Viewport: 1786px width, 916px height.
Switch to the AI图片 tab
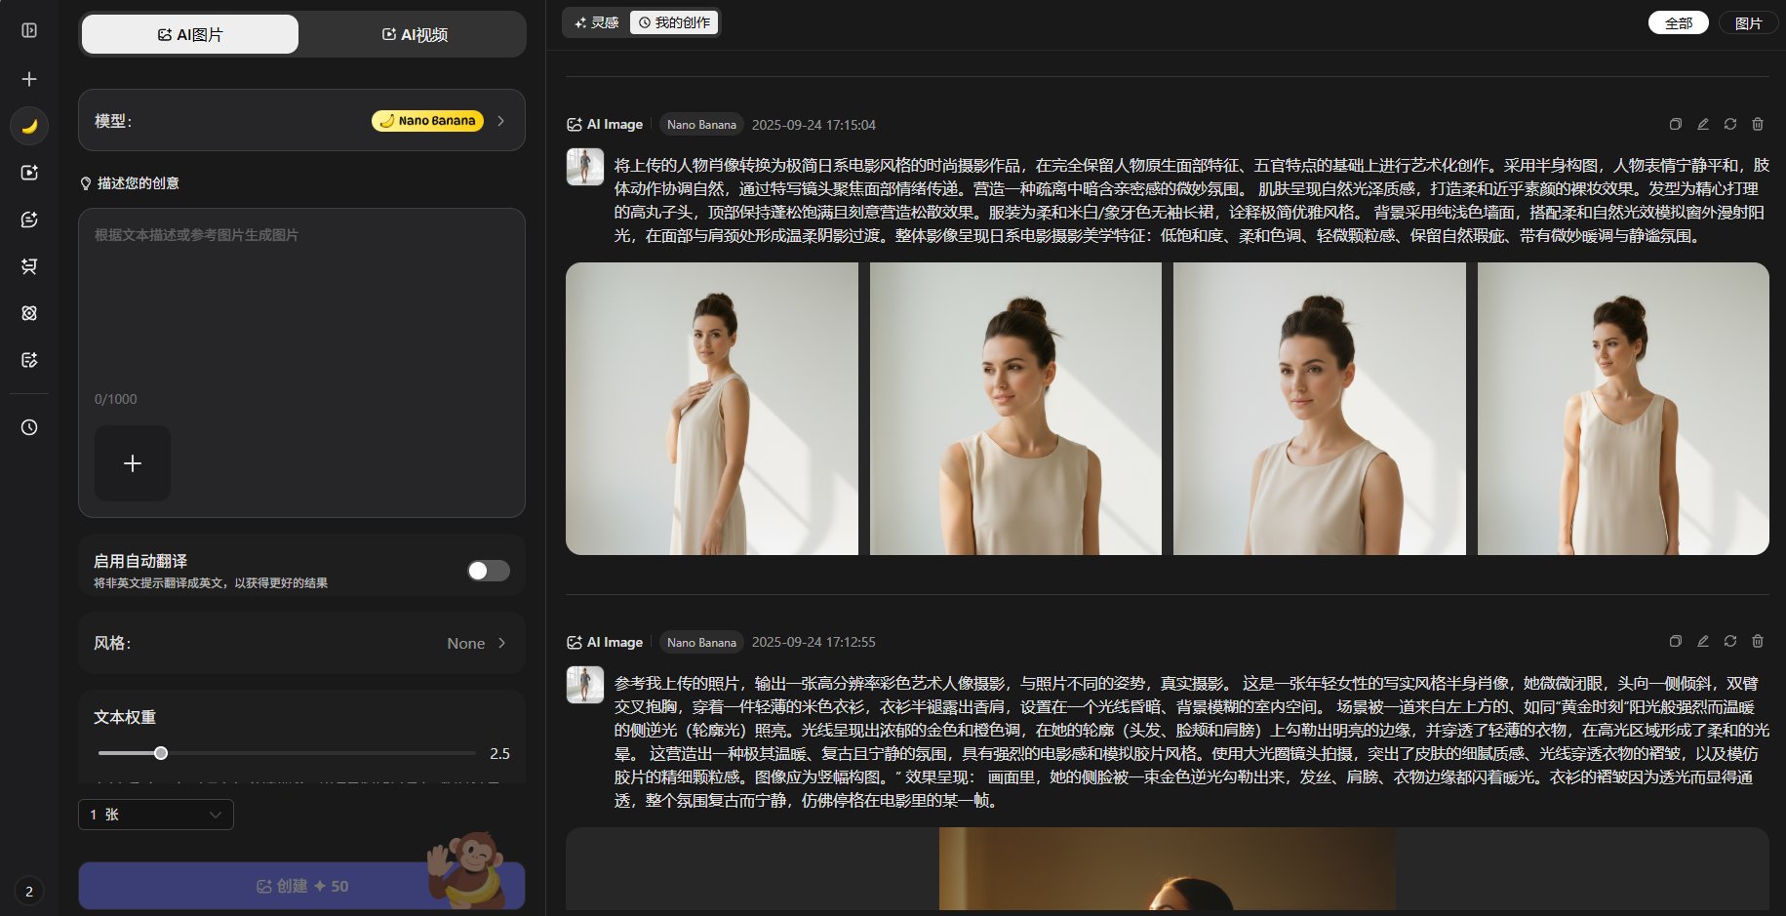190,34
